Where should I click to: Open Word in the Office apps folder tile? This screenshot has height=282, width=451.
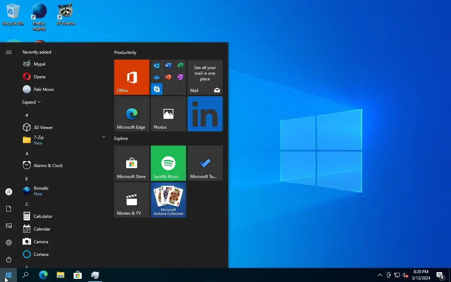coord(168,66)
